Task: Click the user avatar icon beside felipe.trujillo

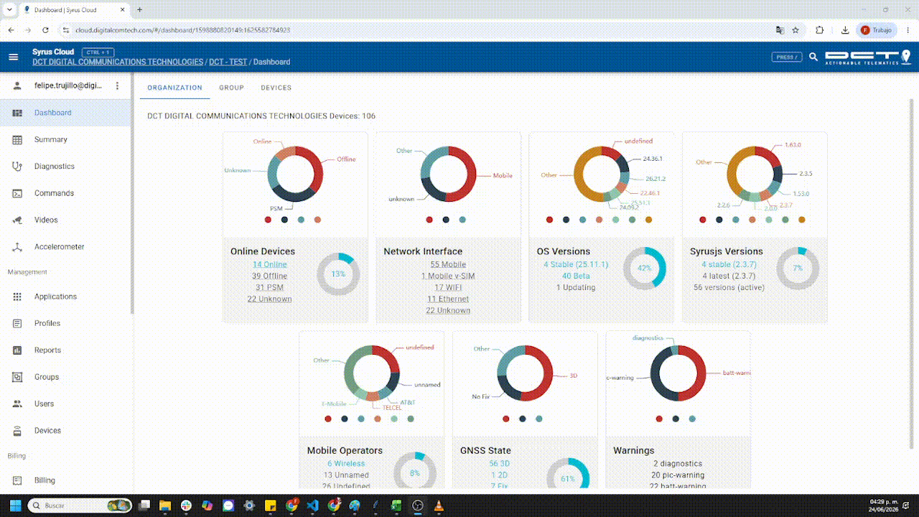Action: (x=18, y=85)
